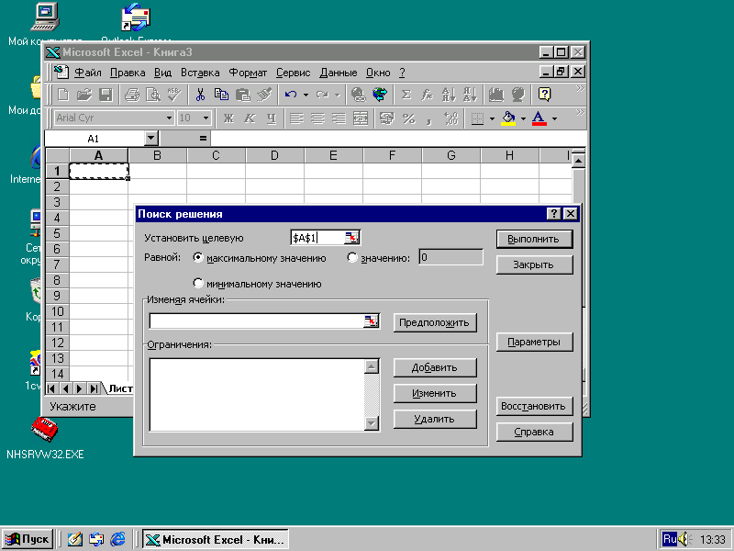The width and height of the screenshot is (734, 551).
Task: Open the font size 10 dropdown
Action: pos(206,118)
